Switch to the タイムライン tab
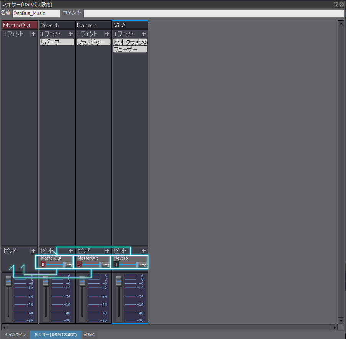Screen dimensions: 346x339 (15, 335)
